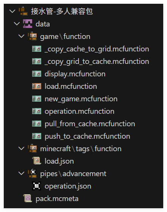Viewport: 167px width, 212px height.
Task: Click the minecraft\tags\function folder icon
Action: click(x=32, y=149)
